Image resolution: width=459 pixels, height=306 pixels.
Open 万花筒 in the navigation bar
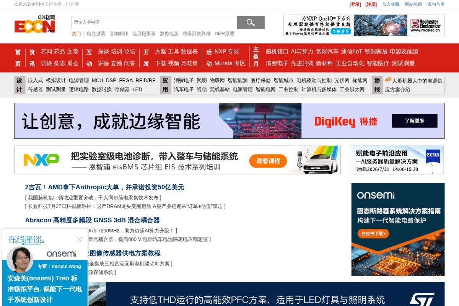(x=189, y=63)
